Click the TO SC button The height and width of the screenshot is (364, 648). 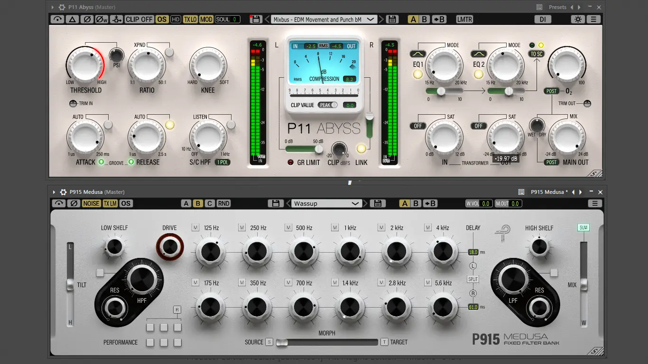point(537,54)
